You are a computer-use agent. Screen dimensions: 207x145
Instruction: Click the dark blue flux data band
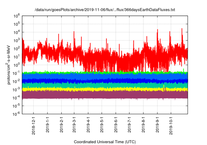click(105, 81)
